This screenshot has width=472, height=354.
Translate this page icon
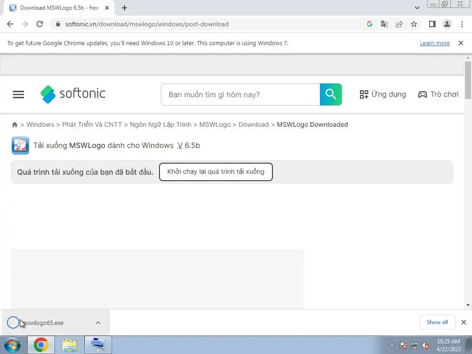point(384,24)
